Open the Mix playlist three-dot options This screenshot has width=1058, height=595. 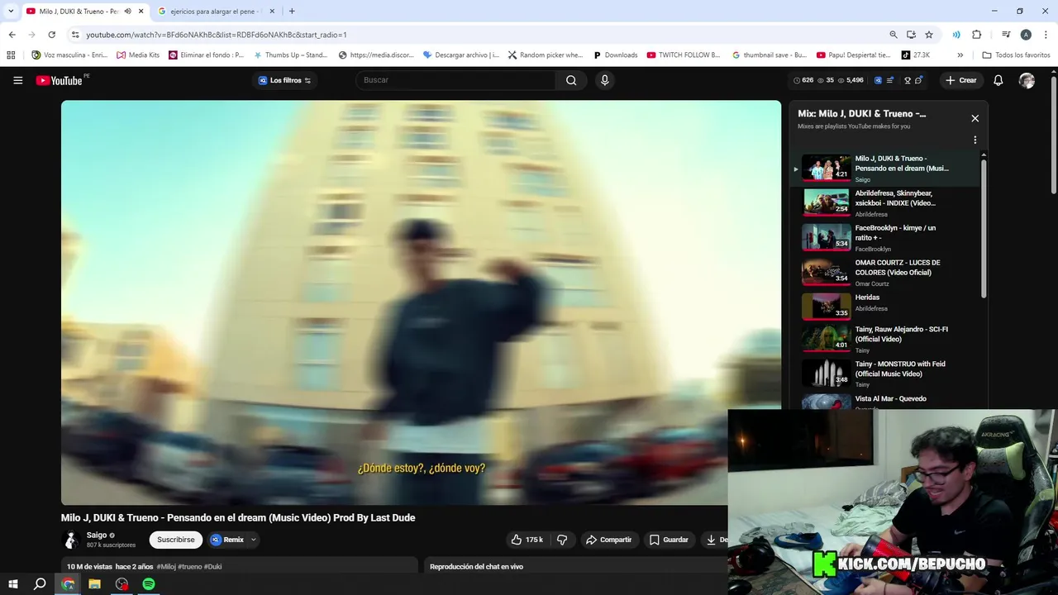click(x=975, y=140)
